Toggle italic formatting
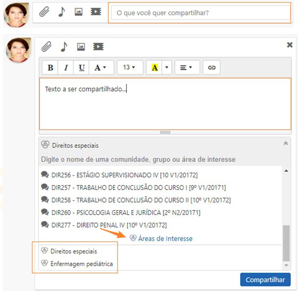Viewport: 298px width, 293px height. pyautogui.click(x=66, y=68)
